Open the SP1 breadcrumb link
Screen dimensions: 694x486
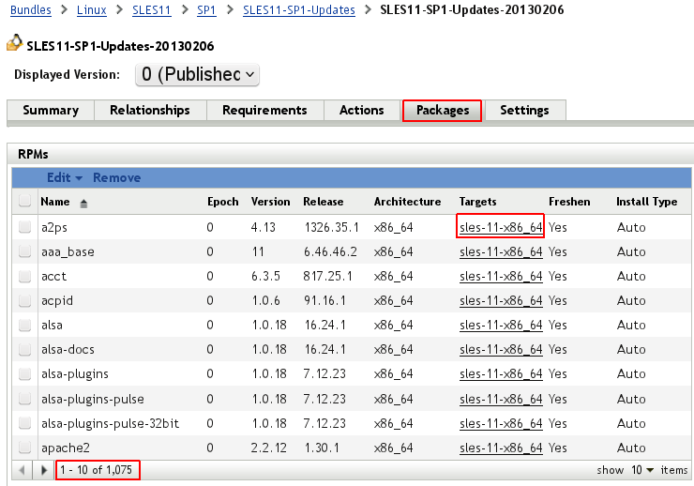pyautogui.click(x=206, y=9)
